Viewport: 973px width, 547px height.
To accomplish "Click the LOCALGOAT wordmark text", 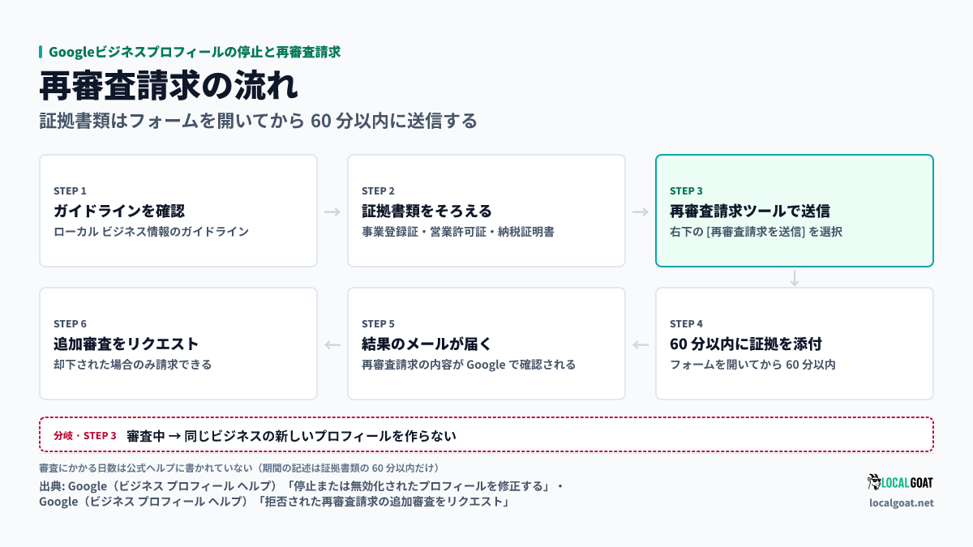I will 909,483.
